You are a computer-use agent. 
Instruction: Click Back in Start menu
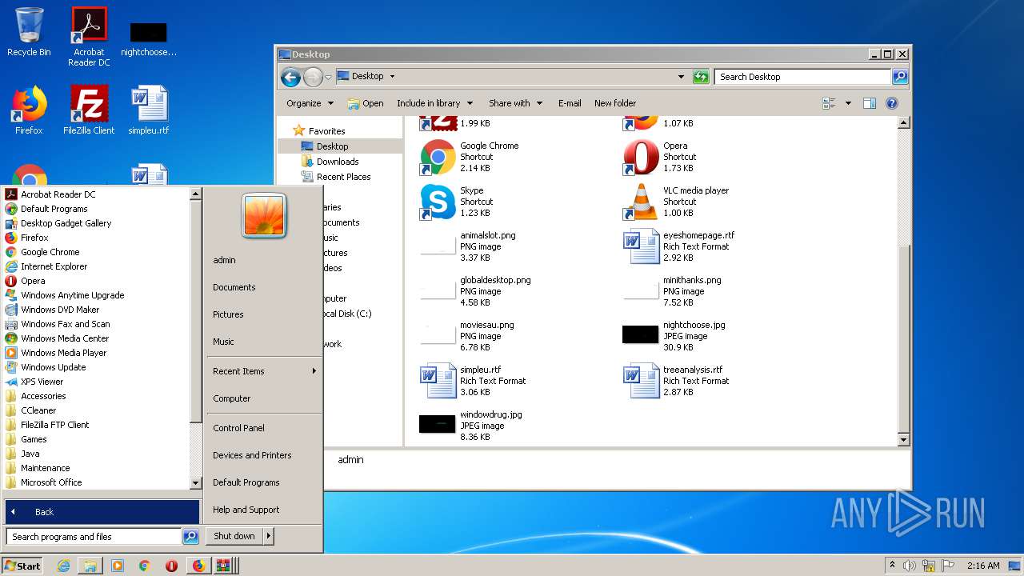tap(102, 512)
